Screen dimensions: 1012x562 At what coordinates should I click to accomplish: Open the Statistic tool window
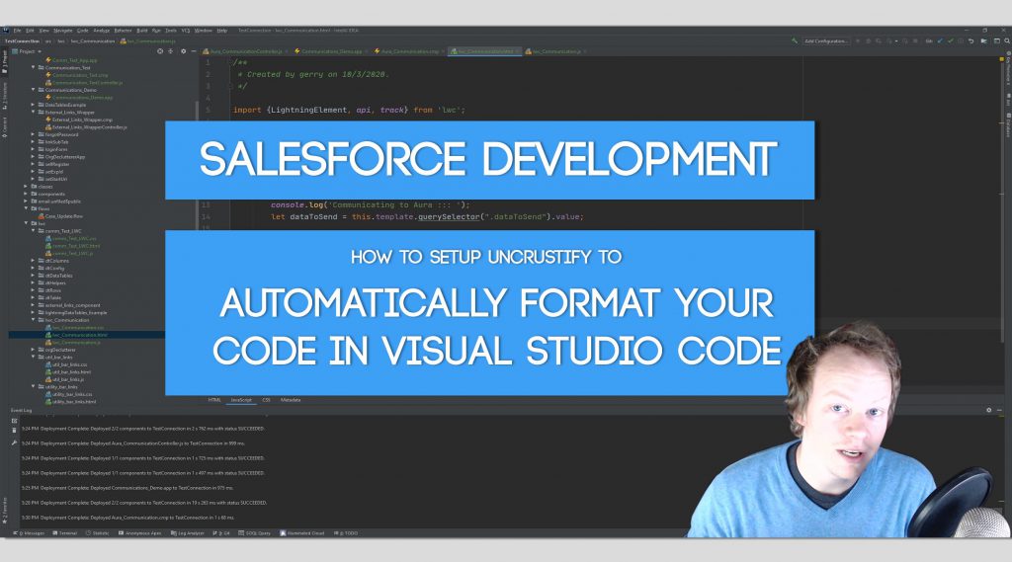click(98, 533)
